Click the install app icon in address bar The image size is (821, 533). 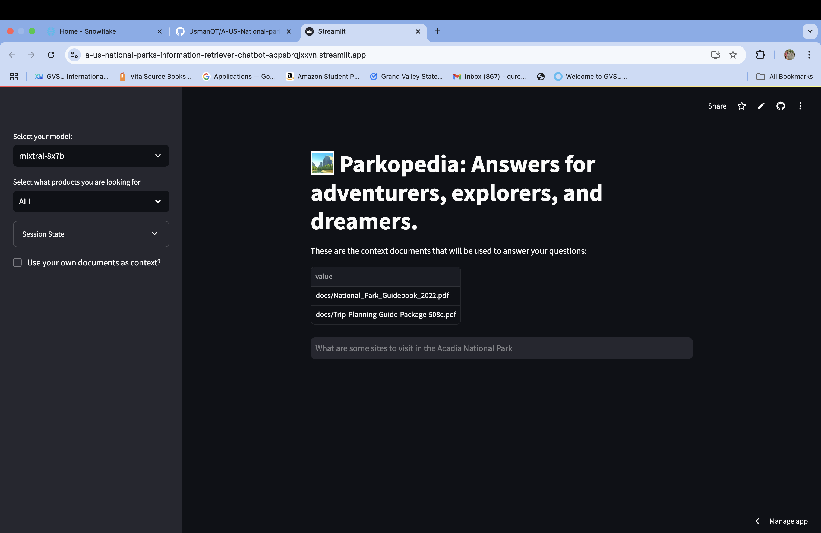point(715,55)
